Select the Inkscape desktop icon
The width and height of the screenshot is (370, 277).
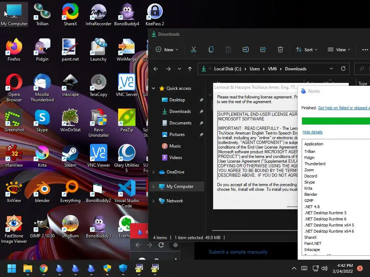click(x=70, y=85)
